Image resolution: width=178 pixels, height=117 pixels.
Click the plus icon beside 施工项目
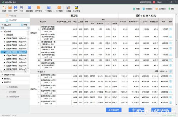pyautogui.click(x=2, y=25)
